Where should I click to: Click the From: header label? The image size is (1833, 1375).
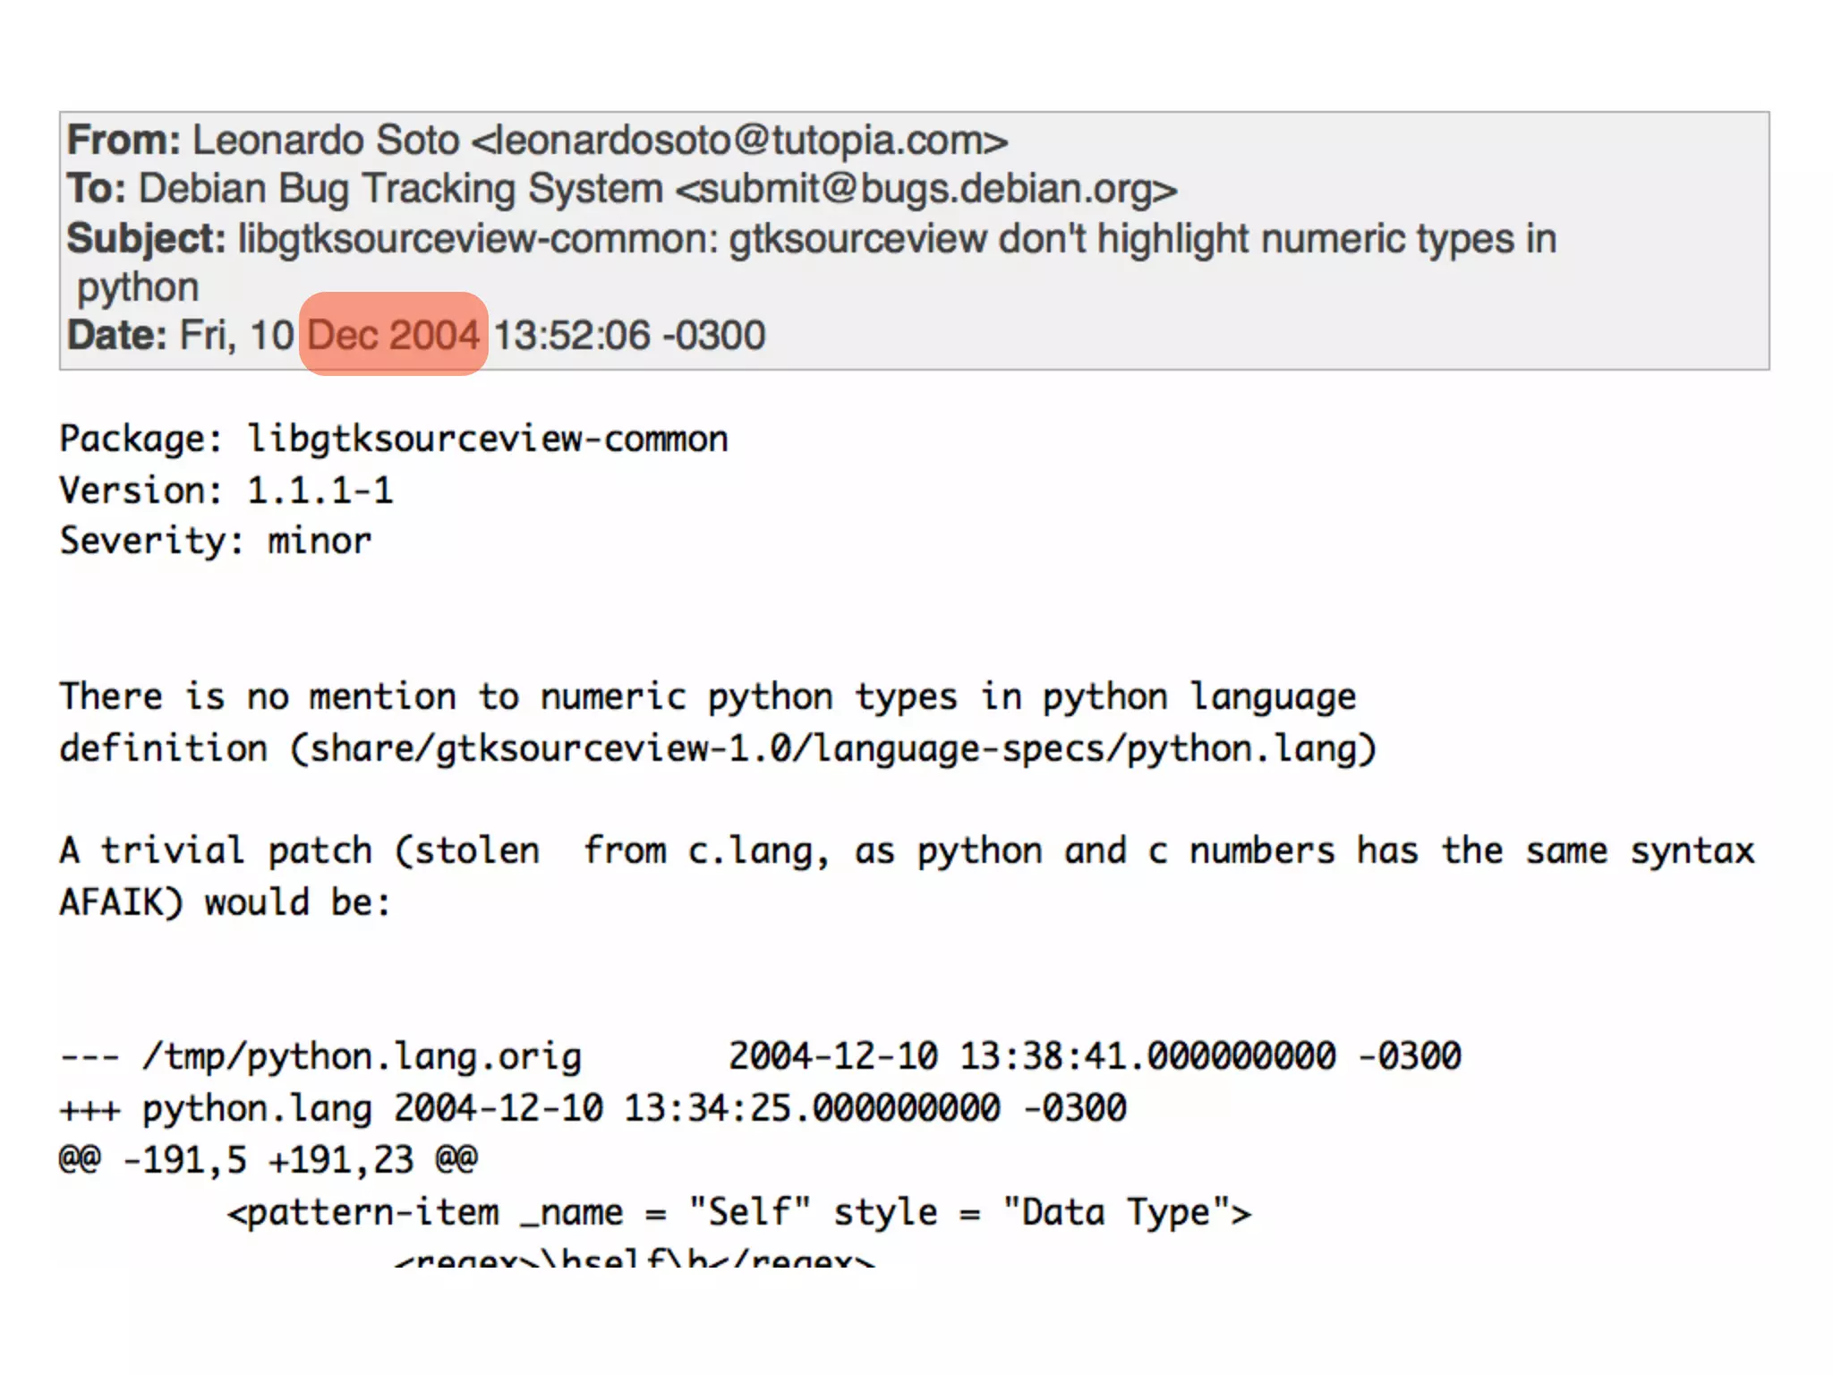pyautogui.click(x=124, y=141)
